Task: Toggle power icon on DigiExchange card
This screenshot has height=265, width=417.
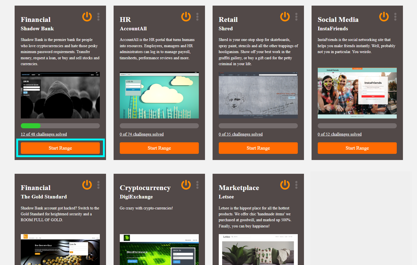Action: coord(186,185)
